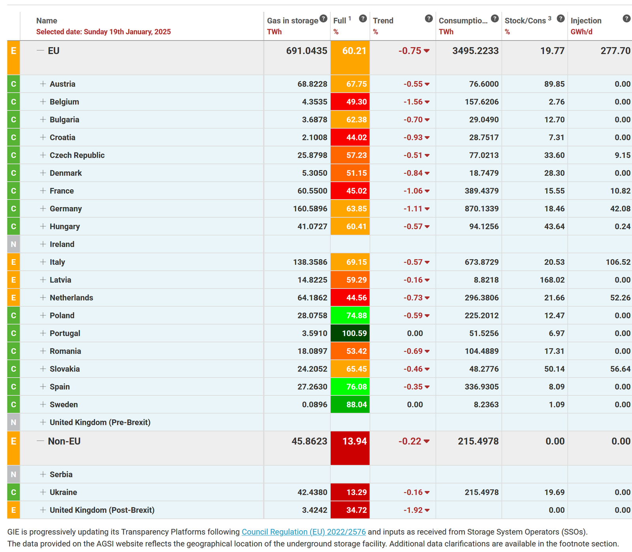This screenshot has height=552, width=632.
Task: Collapse the EU group row
Action: coord(40,51)
